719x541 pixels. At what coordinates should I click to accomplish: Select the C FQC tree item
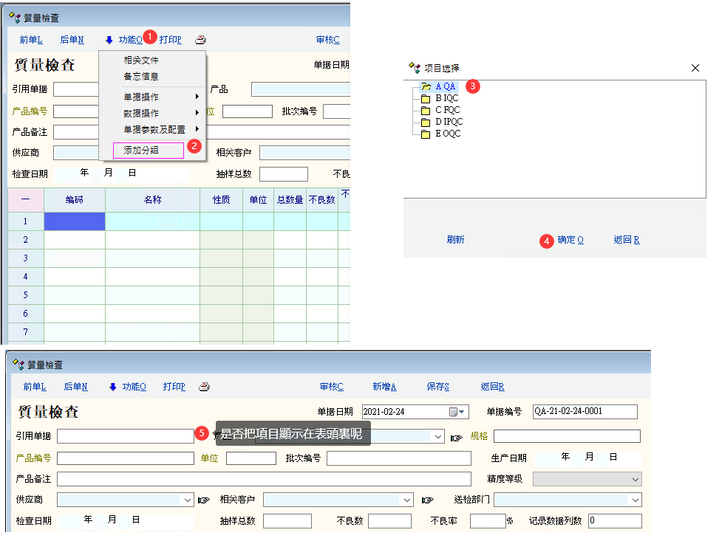tap(448, 110)
